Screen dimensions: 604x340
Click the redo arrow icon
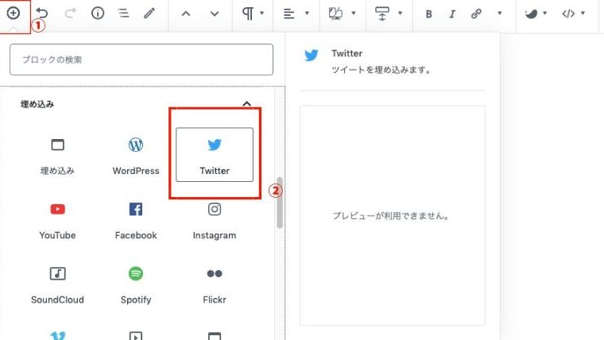coord(70,14)
